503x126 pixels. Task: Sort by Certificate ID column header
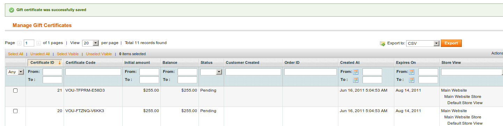pos(42,63)
